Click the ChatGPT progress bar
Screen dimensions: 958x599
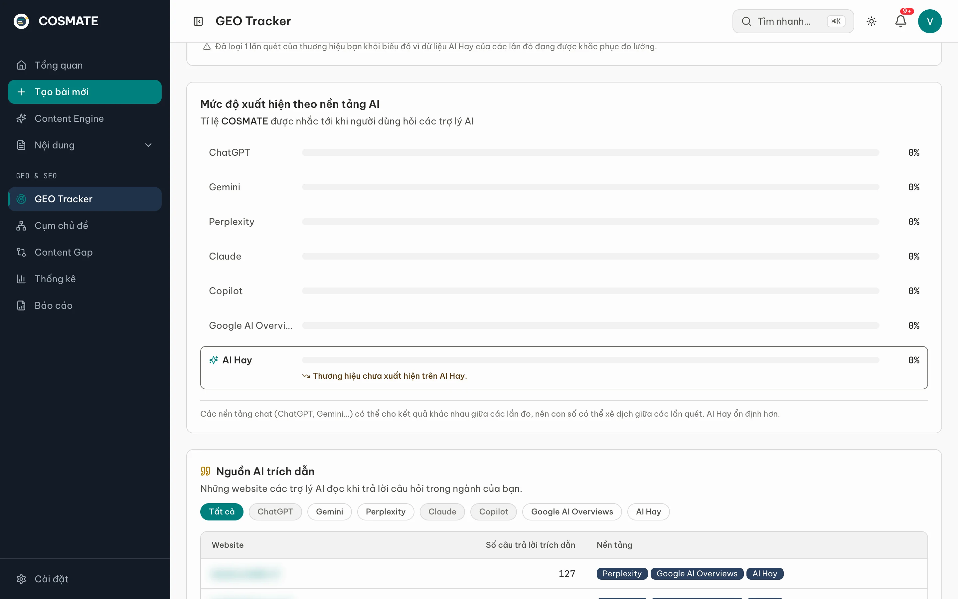[x=591, y=152]
